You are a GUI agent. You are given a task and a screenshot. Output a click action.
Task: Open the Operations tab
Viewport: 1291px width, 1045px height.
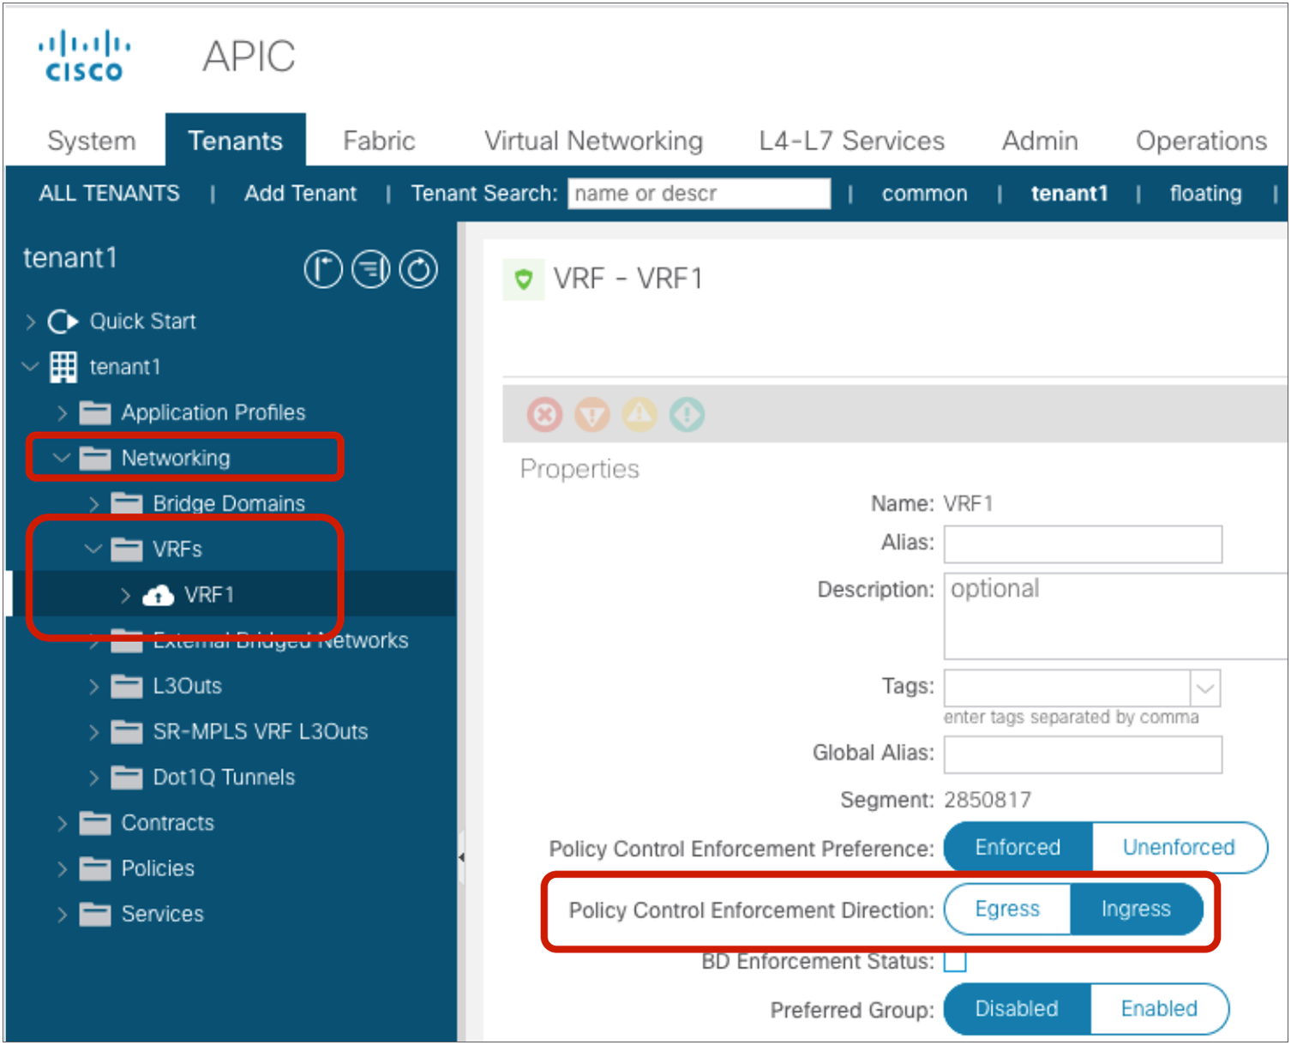pos(1201,141)
